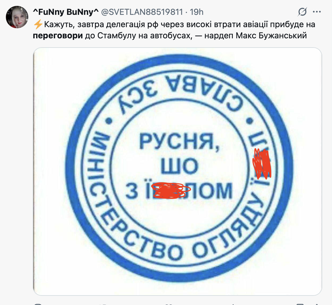Screen dimensions: 332x305
Task: Open the attached blue stamp image
Action: pyautogui.click(x=177, y=171)
